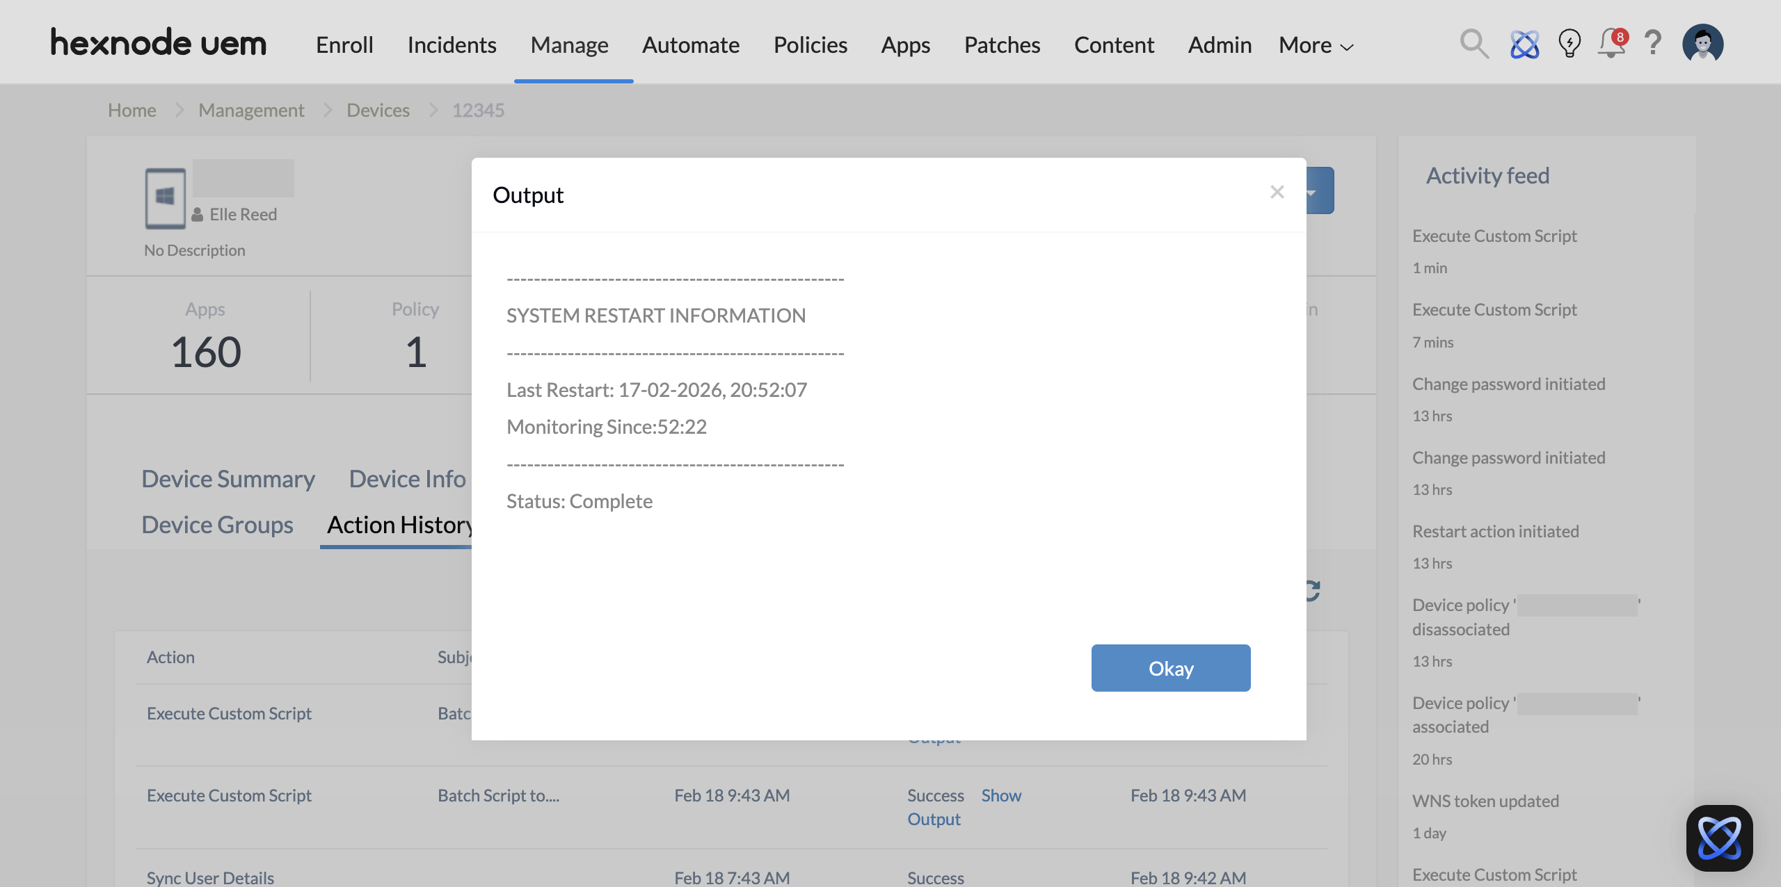The height and width of the screenshot is (887, 1781).
Task: Click the hexnode uem logo
Action: coord(159,43)
